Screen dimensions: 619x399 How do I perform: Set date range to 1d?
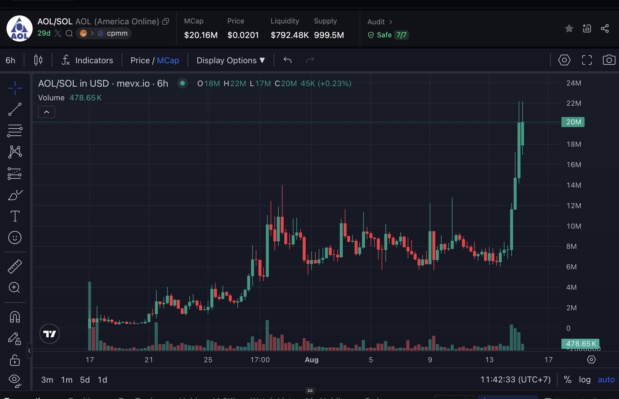pyautogui.click(x=102, y=380)
